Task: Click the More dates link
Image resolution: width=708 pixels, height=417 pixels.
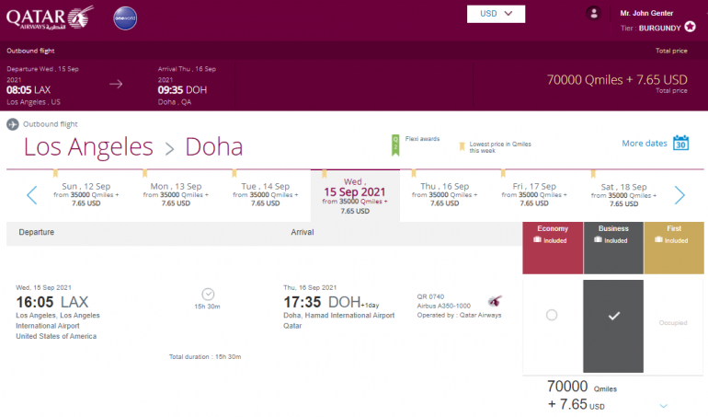Action: (x=644, y=144)
